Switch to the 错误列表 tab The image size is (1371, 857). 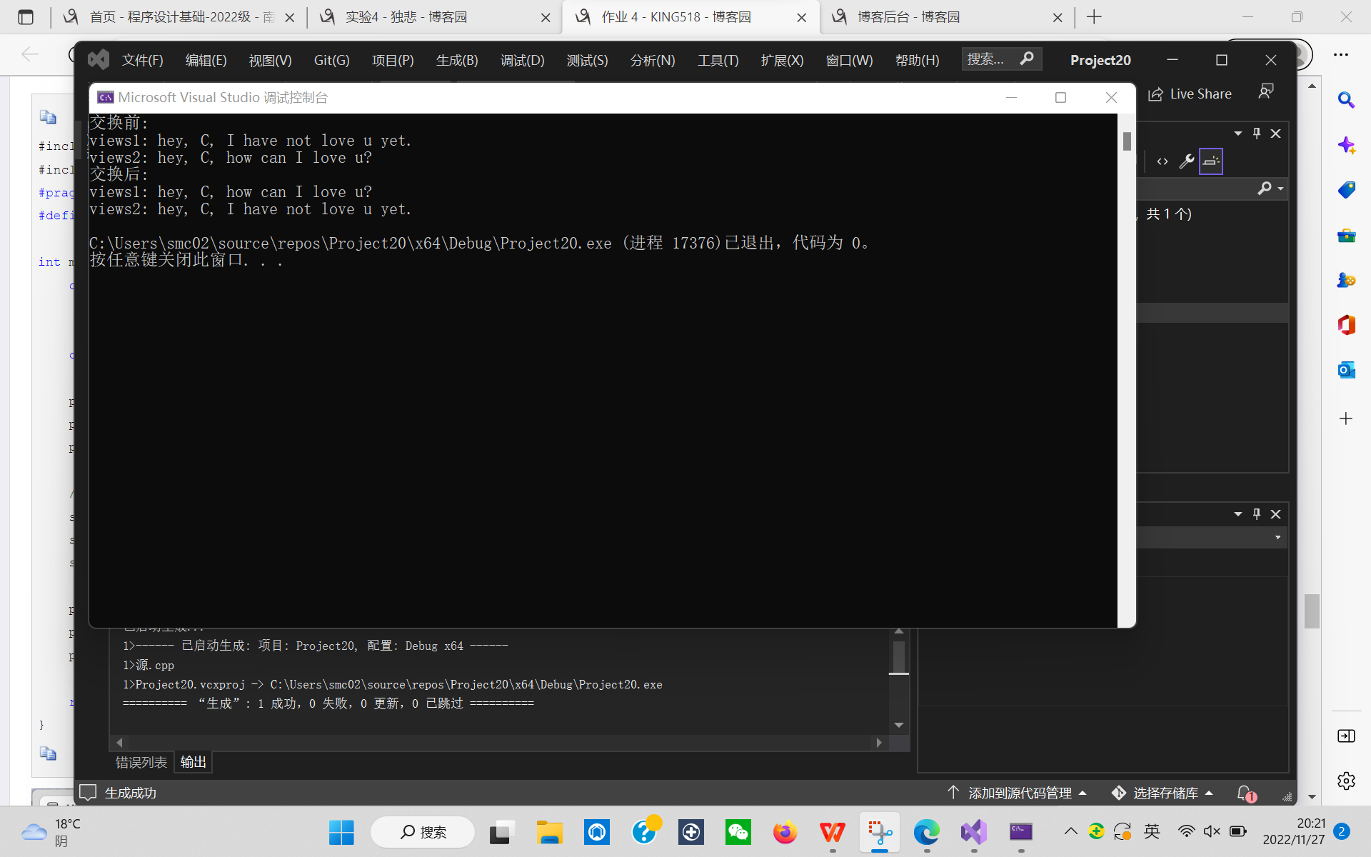141,762
